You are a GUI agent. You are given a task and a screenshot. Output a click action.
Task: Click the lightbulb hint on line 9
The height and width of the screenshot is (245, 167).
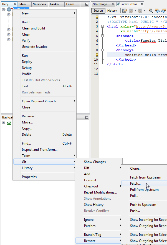point(97,55)
